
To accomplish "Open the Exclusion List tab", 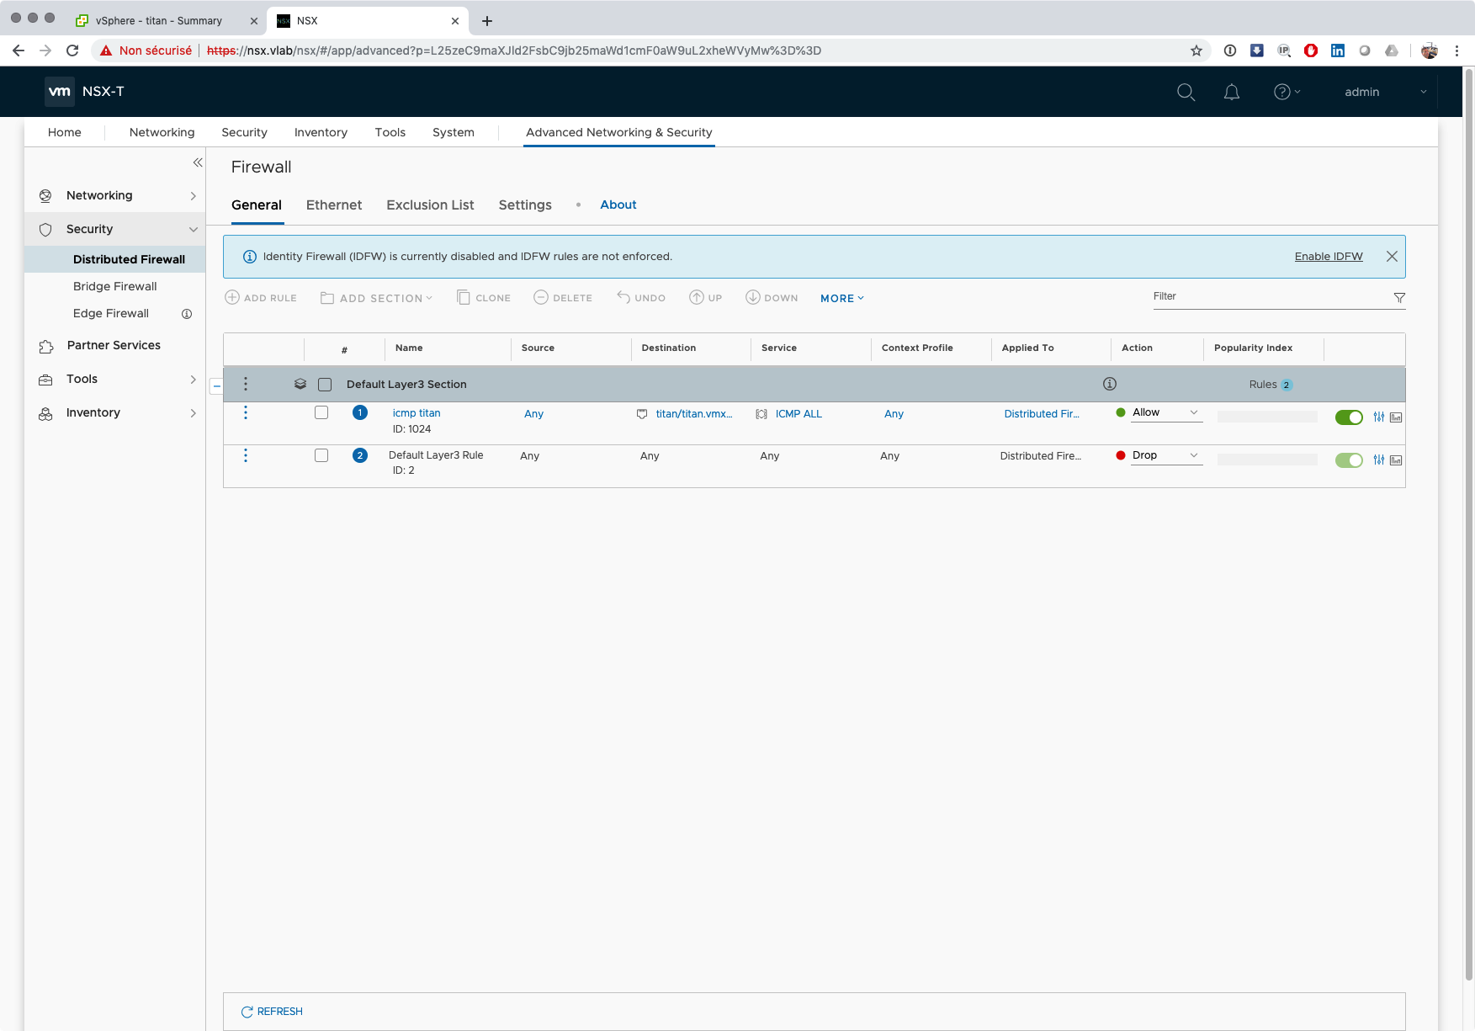I will click(430, 205).
